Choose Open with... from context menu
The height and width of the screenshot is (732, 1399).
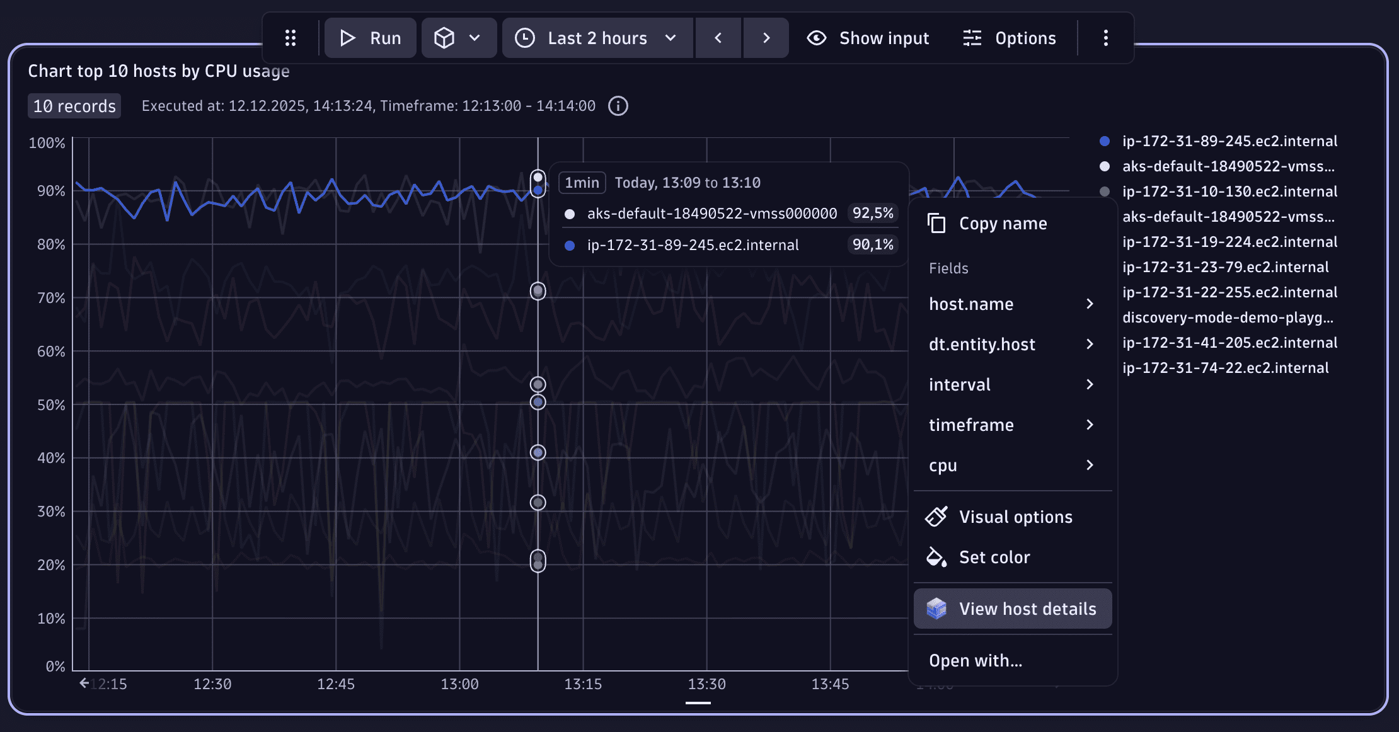pyautogui.click(x=976, y=661)
